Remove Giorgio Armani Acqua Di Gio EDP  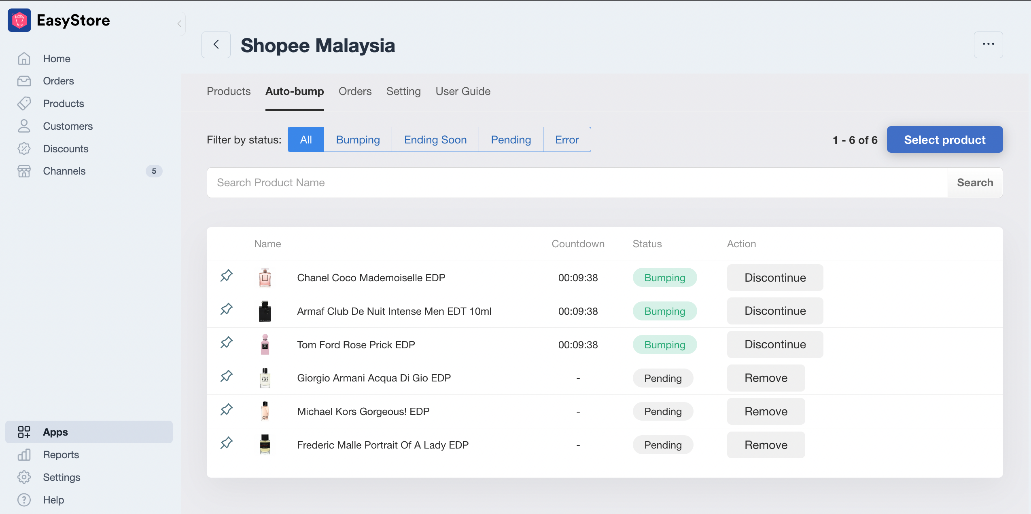click(766, 378)
